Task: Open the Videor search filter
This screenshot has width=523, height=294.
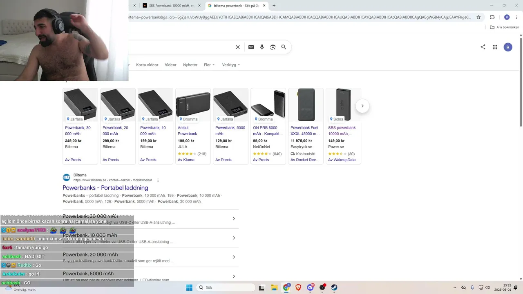Action: pyautogui.click(x=171, y=65)
